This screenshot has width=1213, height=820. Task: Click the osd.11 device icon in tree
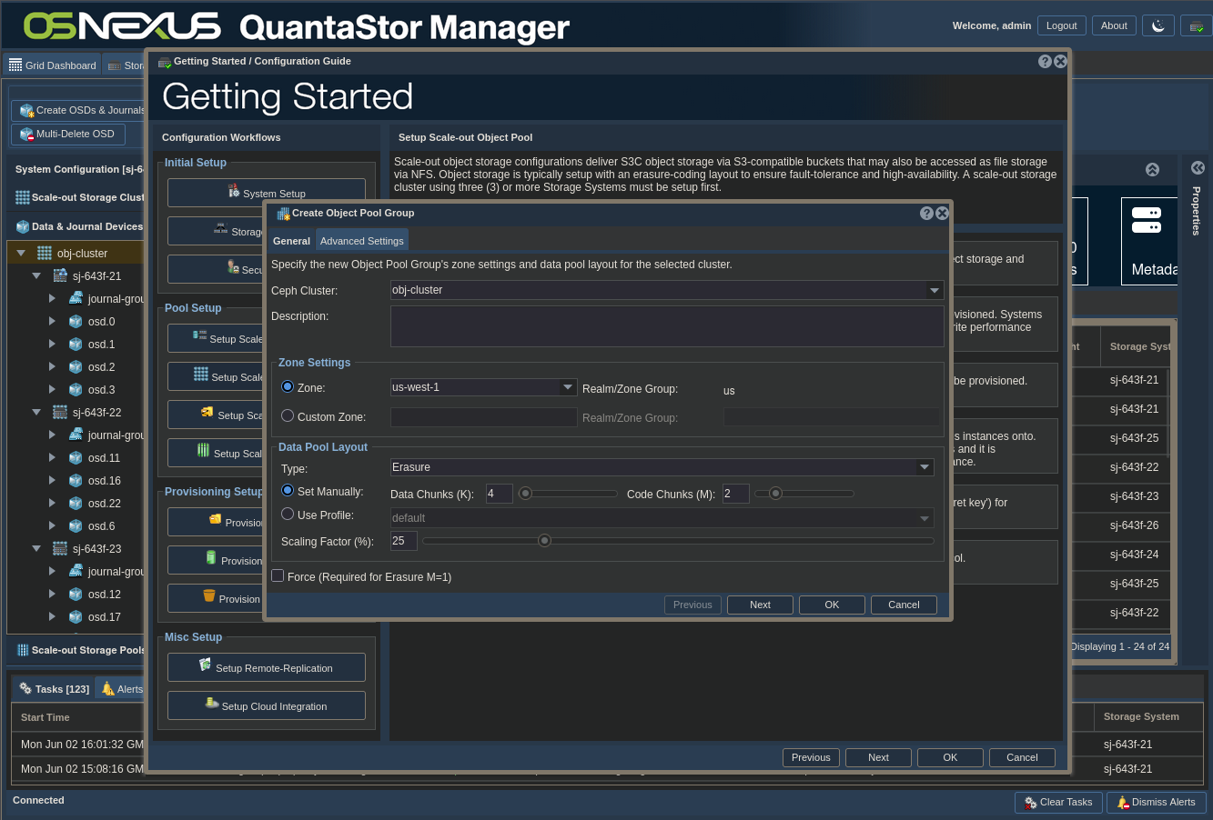(76, 458)
